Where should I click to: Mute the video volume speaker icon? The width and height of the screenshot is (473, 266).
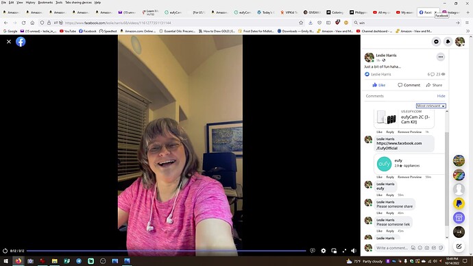point(354,251)
